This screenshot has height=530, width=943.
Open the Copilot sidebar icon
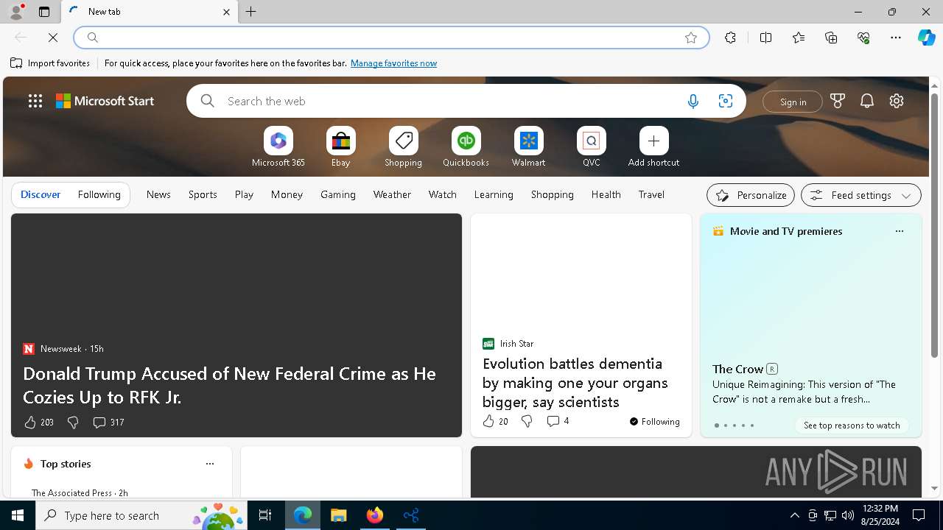(926, 38)
